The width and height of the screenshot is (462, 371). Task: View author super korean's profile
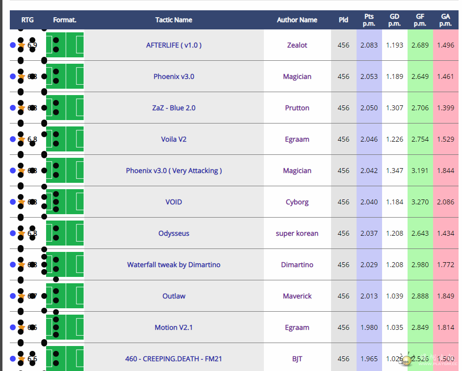click(297, 233)
